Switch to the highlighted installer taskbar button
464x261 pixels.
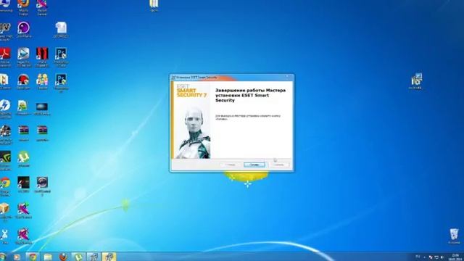(x=109, y=257)
